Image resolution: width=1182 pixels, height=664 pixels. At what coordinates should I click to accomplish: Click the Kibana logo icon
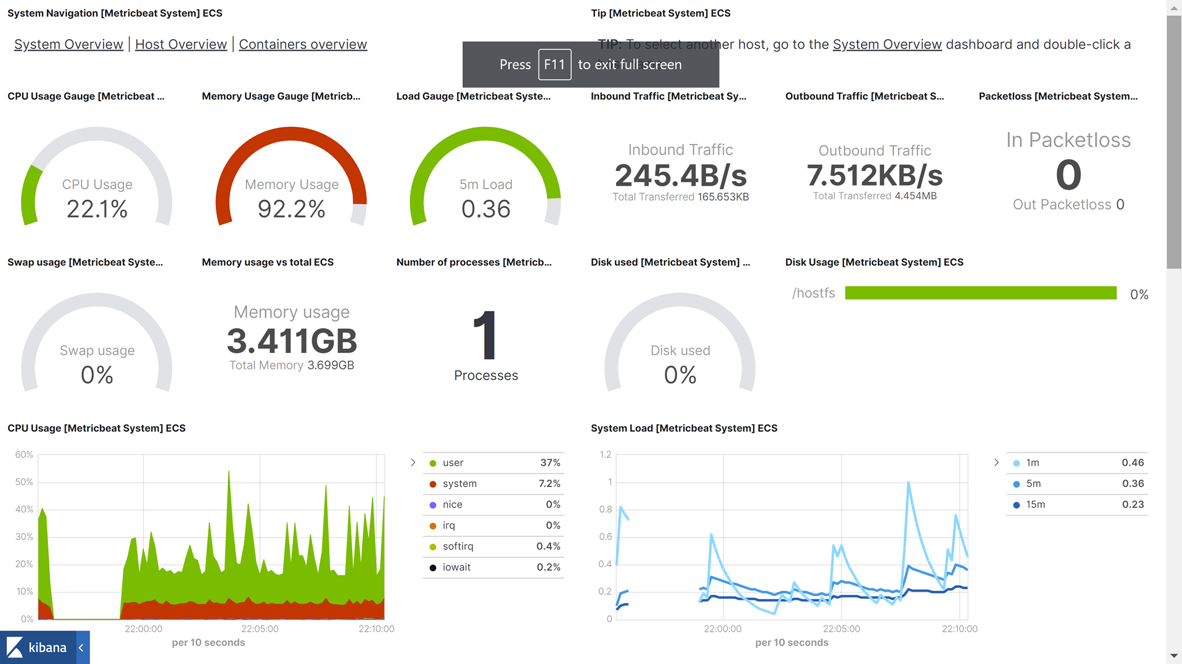coord(15,647)
